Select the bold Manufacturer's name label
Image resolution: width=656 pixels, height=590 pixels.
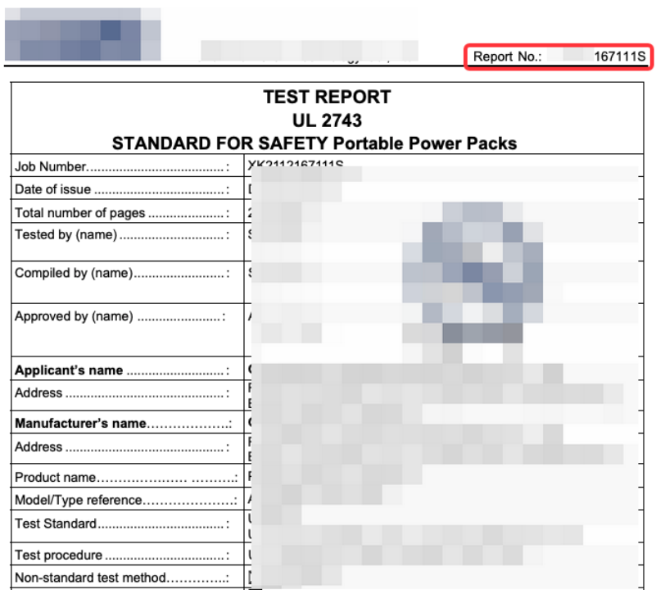(80, 424)
